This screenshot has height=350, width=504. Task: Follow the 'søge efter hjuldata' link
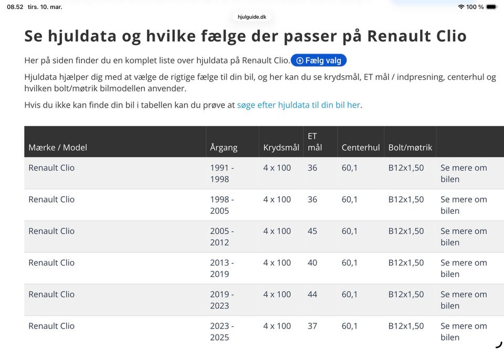tap(298, 105)
